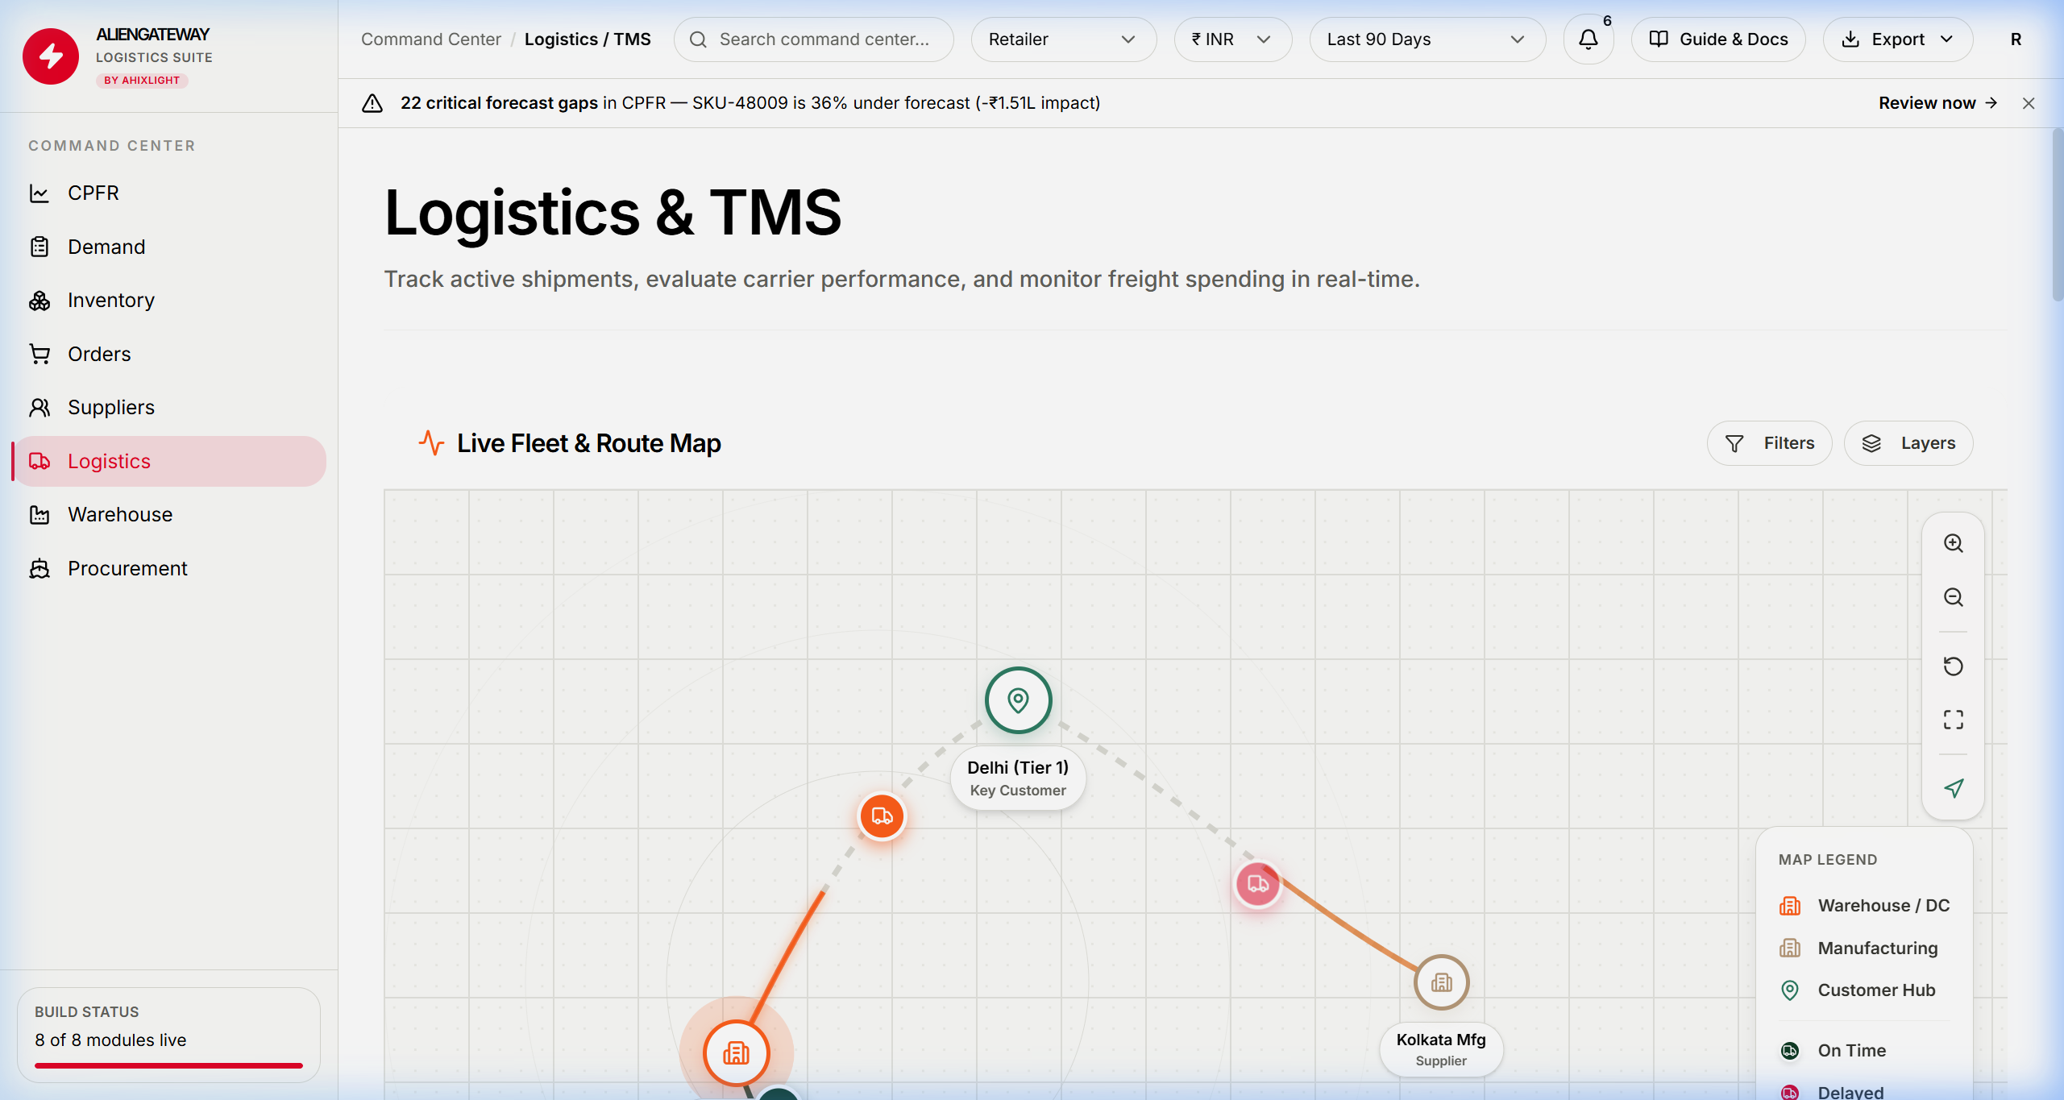Focus the Search command center field
Viewport: 2064px width, 1100px height.
[x=813, y=39]
